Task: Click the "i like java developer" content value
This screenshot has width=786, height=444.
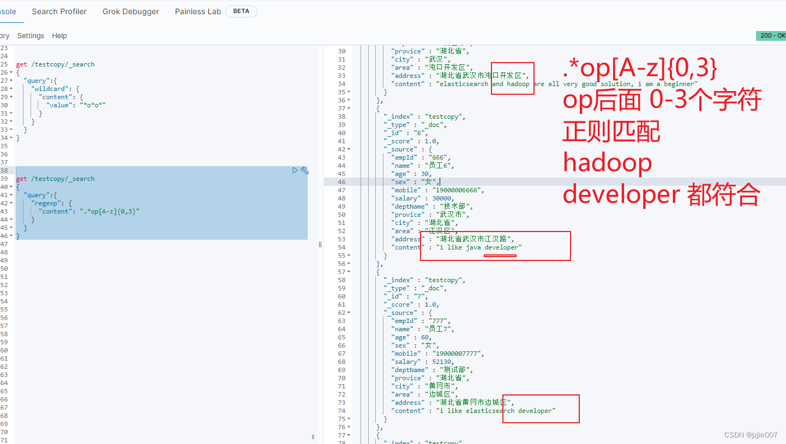Action: (x=479, y=247)
